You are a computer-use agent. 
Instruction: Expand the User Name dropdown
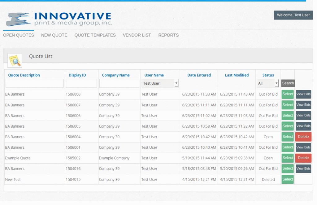pos(160,83)
